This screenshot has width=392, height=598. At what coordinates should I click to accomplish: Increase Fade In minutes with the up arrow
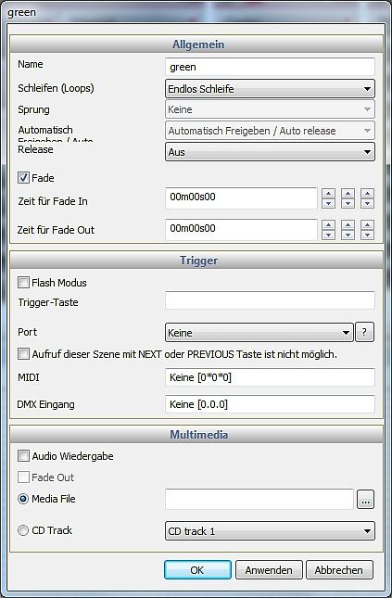pos(328,193)
